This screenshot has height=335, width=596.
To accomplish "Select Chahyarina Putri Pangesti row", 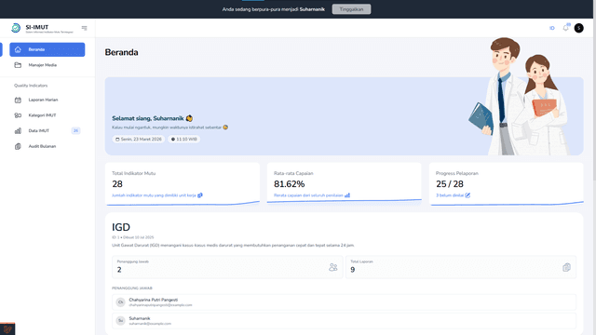I will (344, 302).
